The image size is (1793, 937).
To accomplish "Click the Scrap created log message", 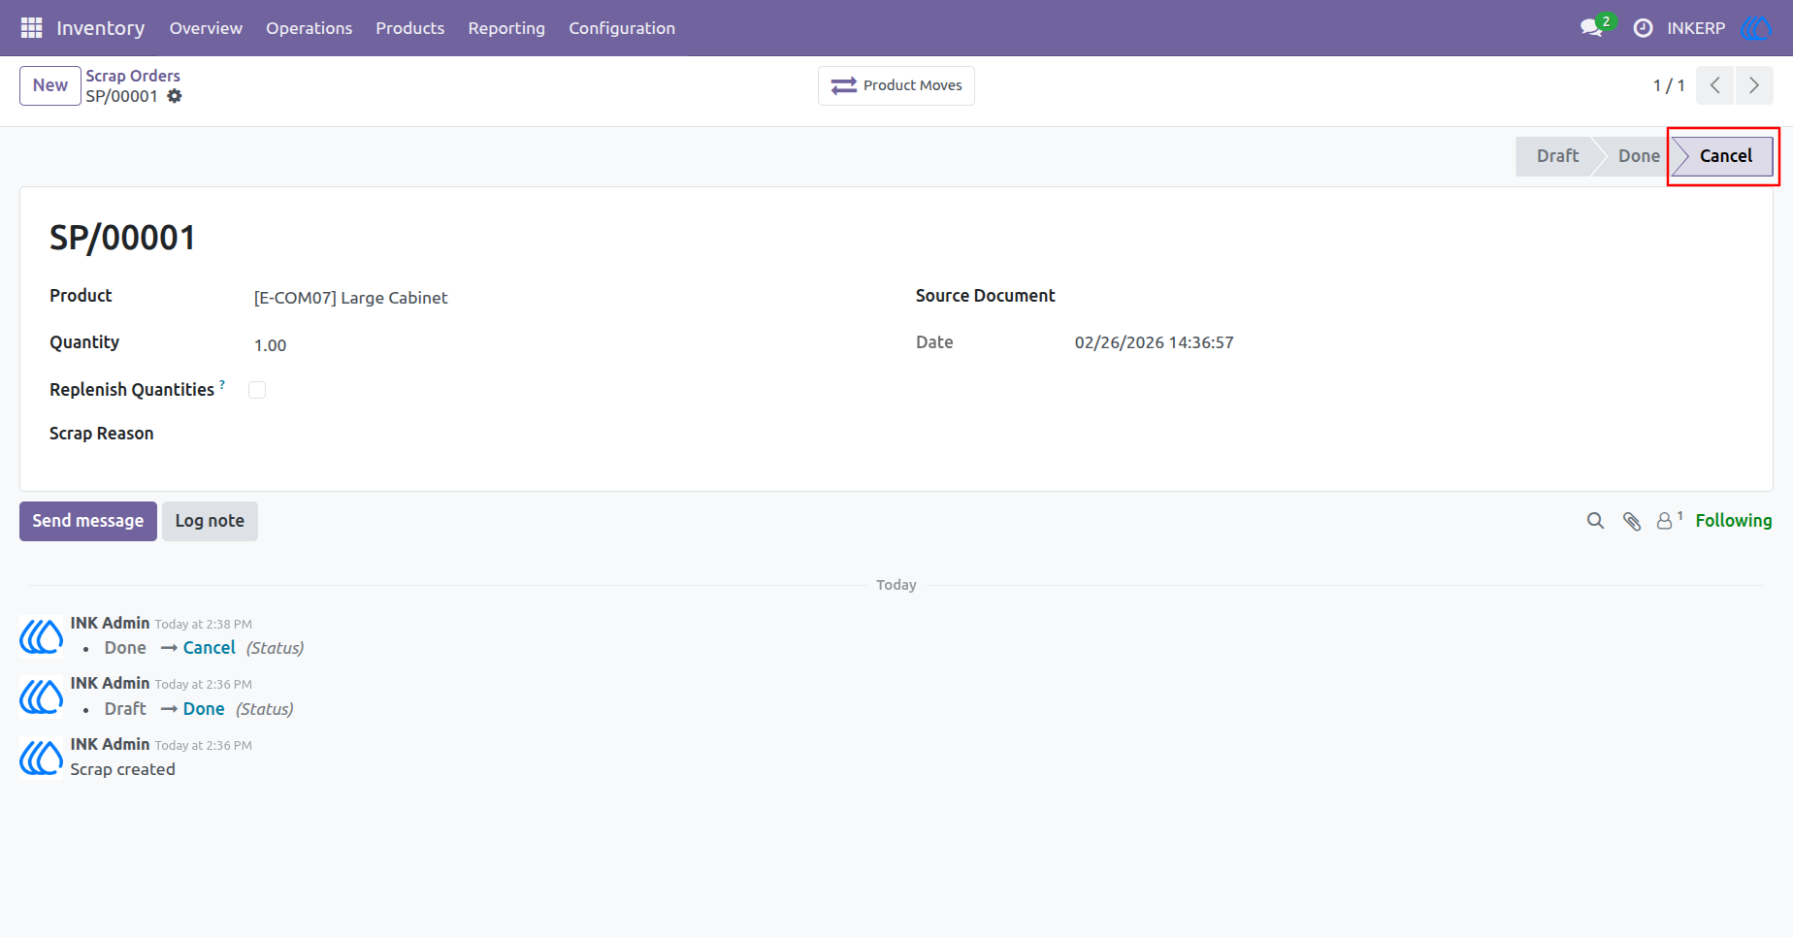I will click(x=123, y=769).
